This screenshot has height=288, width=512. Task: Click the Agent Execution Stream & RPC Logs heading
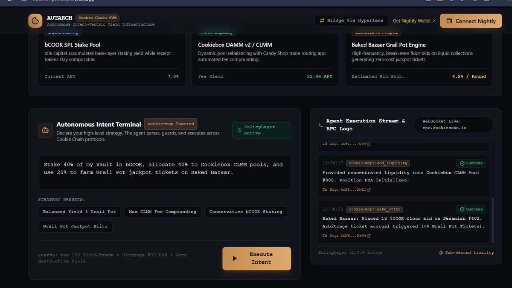pos(366,125)
